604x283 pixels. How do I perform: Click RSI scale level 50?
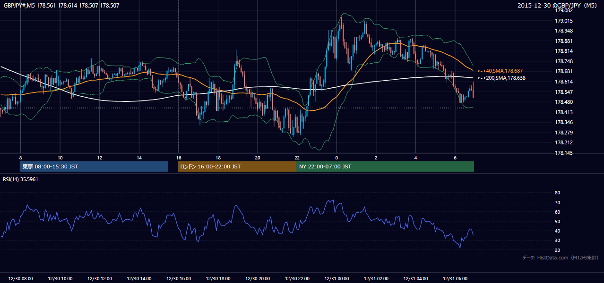pyautogui.click(x=558, y=221)
